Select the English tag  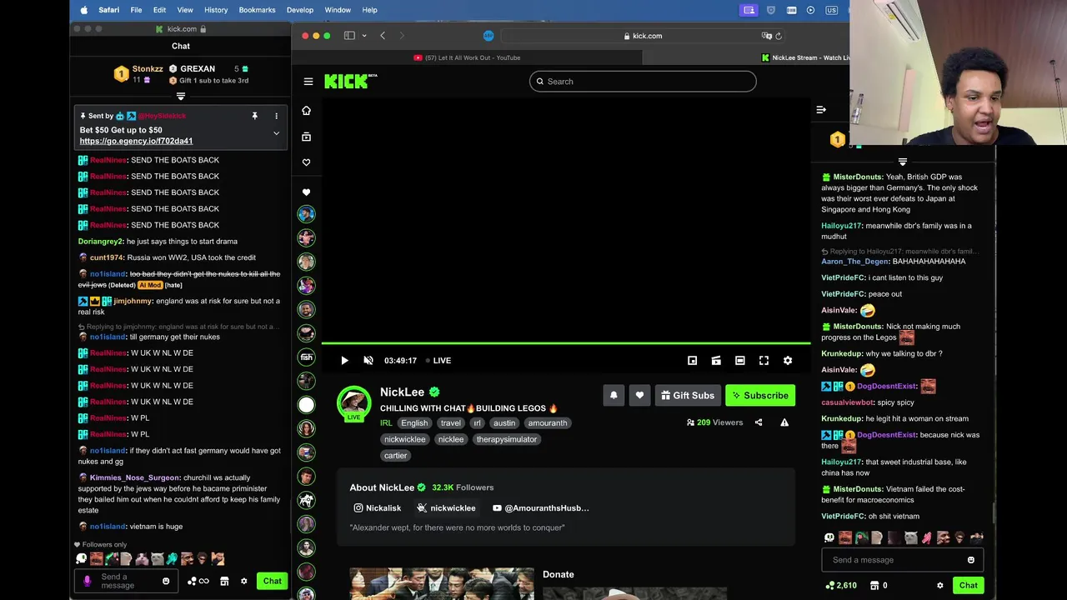tap(414, 423)
